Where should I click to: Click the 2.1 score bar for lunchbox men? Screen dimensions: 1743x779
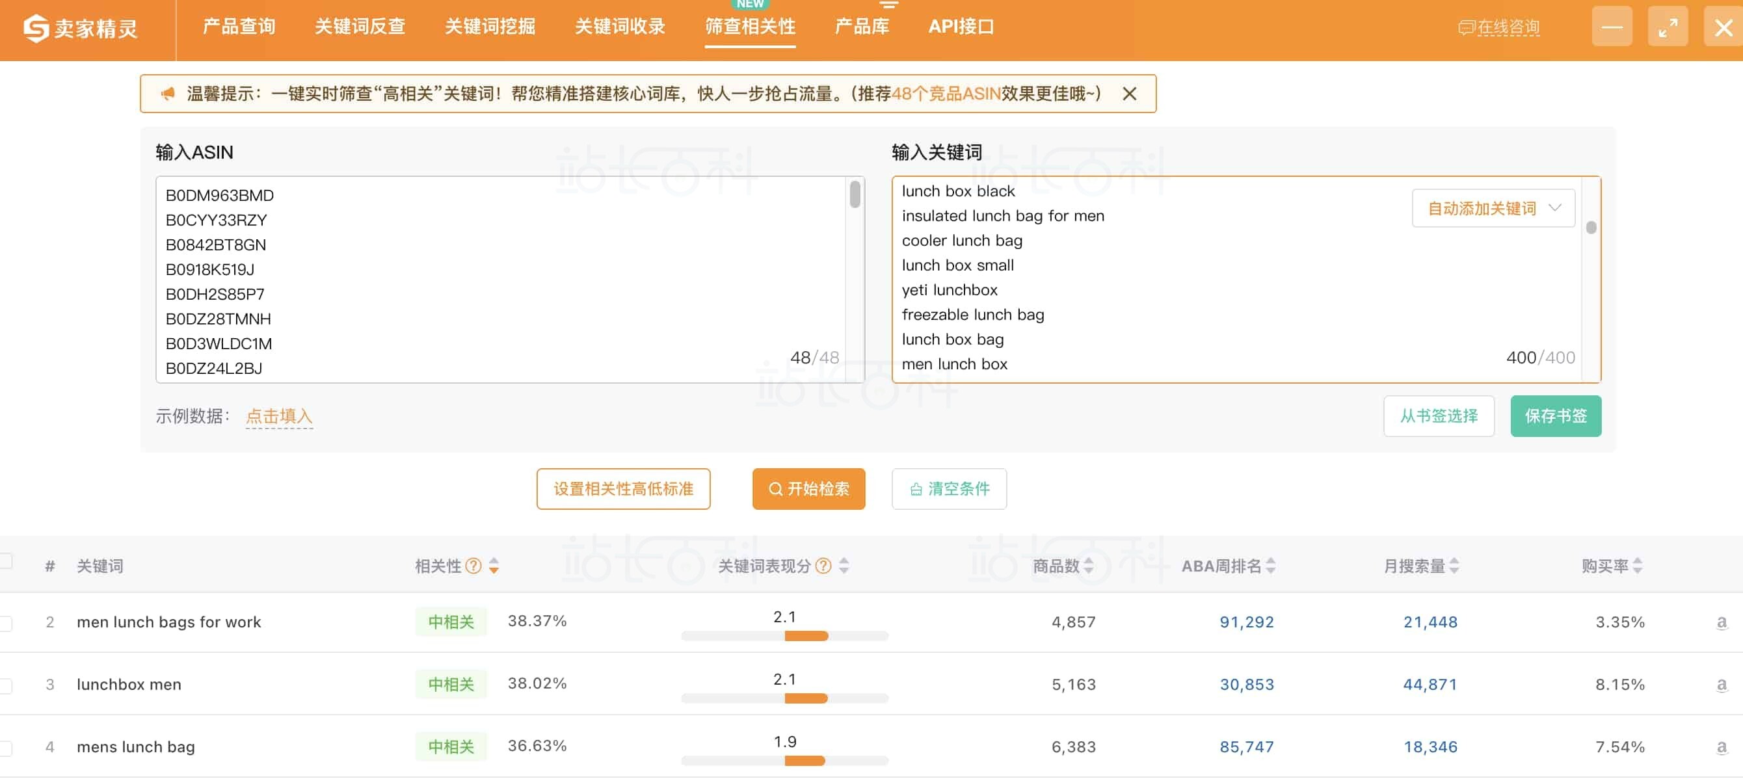pos(785,698)
